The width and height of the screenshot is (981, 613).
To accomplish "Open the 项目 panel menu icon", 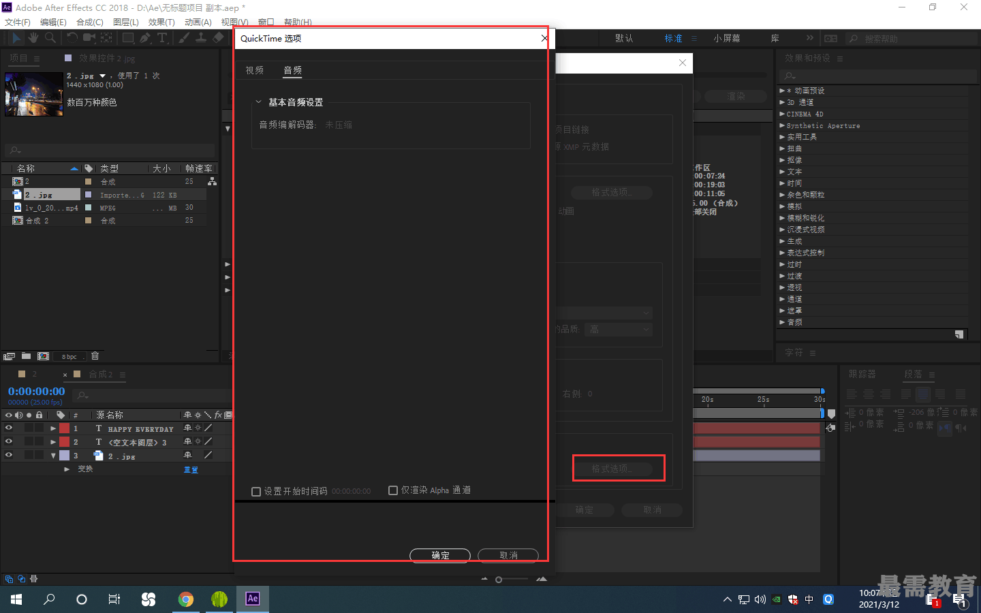I will 37,59.
